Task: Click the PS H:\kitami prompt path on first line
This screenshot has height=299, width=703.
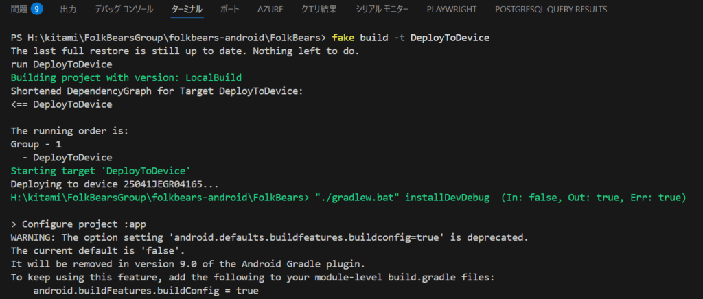Action: 165,38
